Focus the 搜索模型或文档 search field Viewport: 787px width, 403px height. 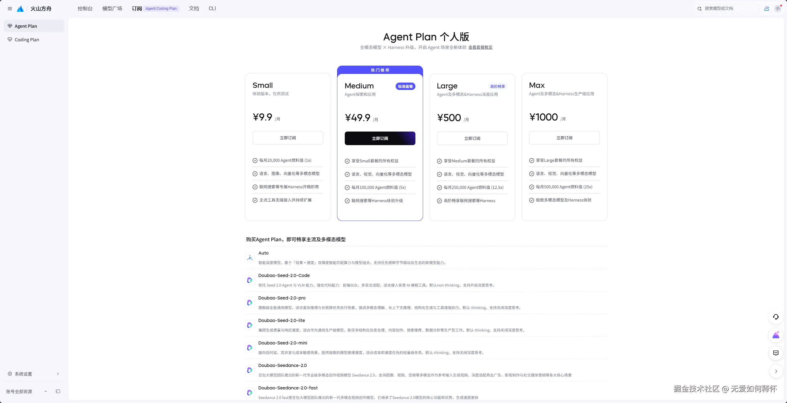[726, 9]
